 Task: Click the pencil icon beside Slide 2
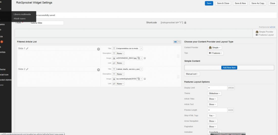[27, 69]
